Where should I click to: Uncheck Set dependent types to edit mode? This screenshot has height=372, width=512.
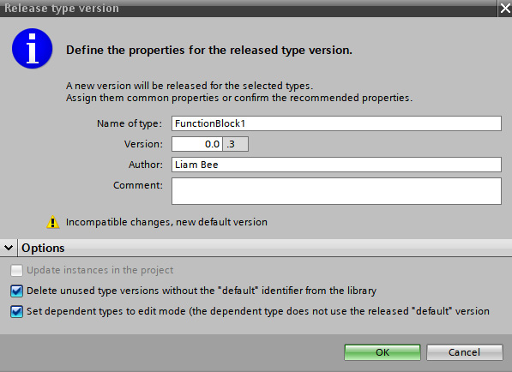pos(16,311)
